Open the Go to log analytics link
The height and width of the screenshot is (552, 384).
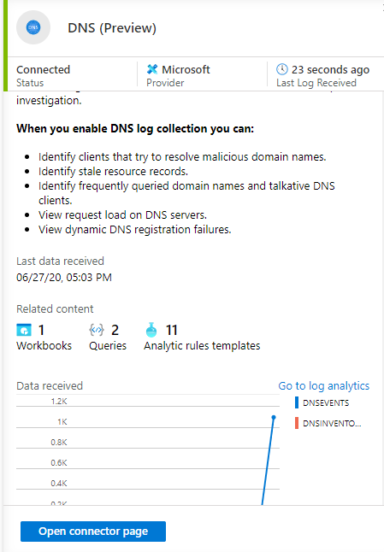click(324, 386)
